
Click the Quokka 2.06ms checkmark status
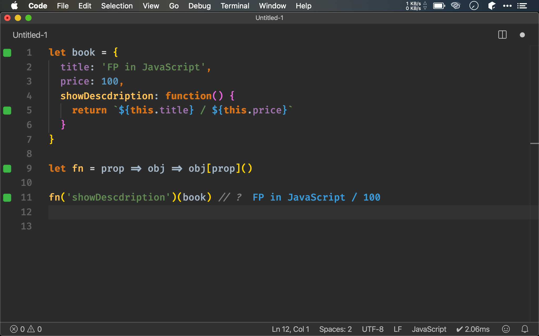click(473, 329)
